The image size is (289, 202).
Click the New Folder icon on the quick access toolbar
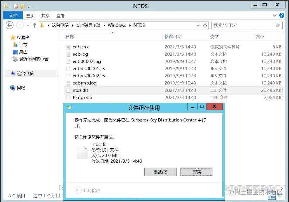click(22, 6)
